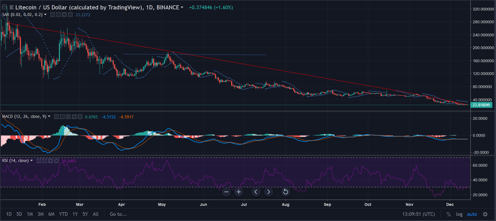Toggle percent scale mode
This screenshot has height=221, width=496.
tap(448, 214)
